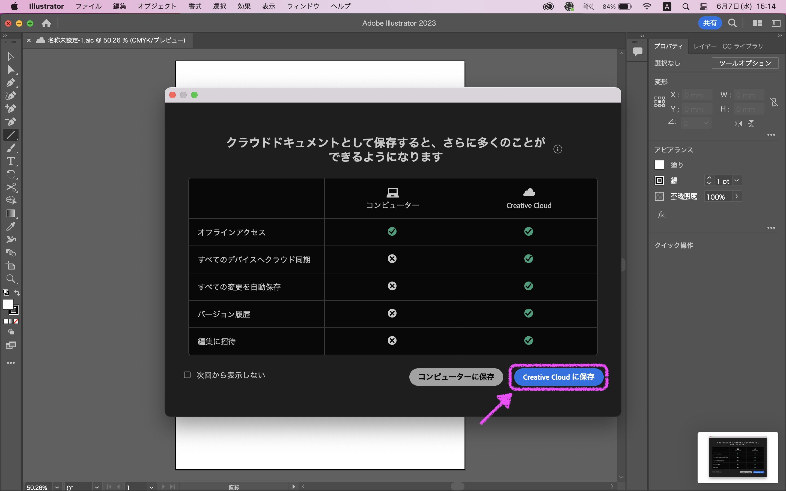Select the Pen tool in toolbar
This screenshot has height=491, width=786.
pyautogui.click(x=10, y=82)
